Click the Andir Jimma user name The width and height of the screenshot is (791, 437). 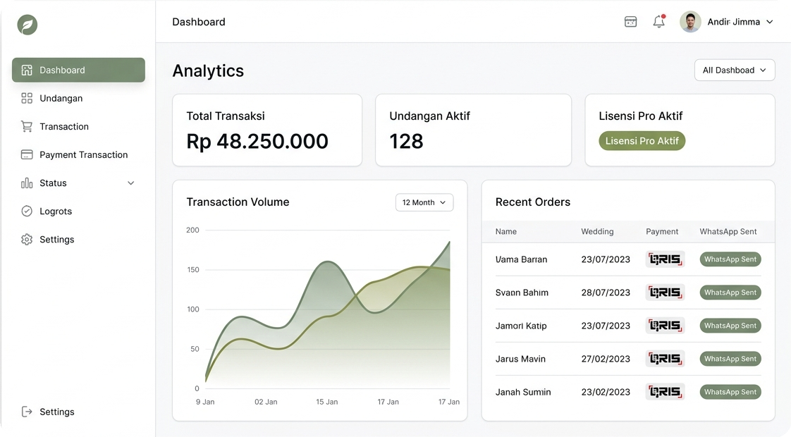(x=733, y=22)
